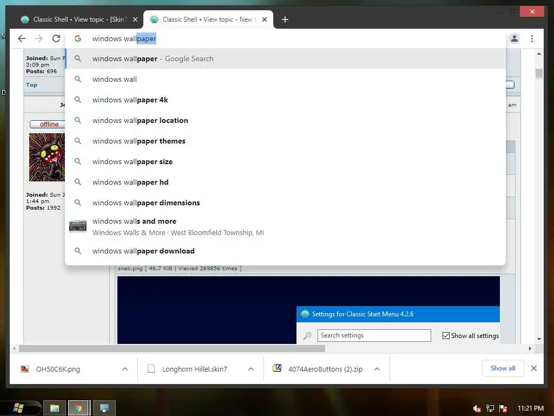Switch to the Classic Shell New tab
The image size is (554, 416).
coord(208,19)
